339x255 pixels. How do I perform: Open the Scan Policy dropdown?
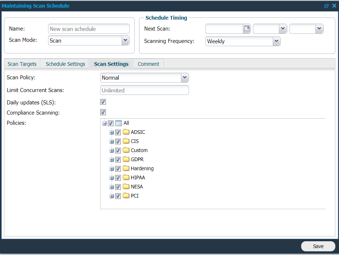pyautogui.click(x=185, y=77)
